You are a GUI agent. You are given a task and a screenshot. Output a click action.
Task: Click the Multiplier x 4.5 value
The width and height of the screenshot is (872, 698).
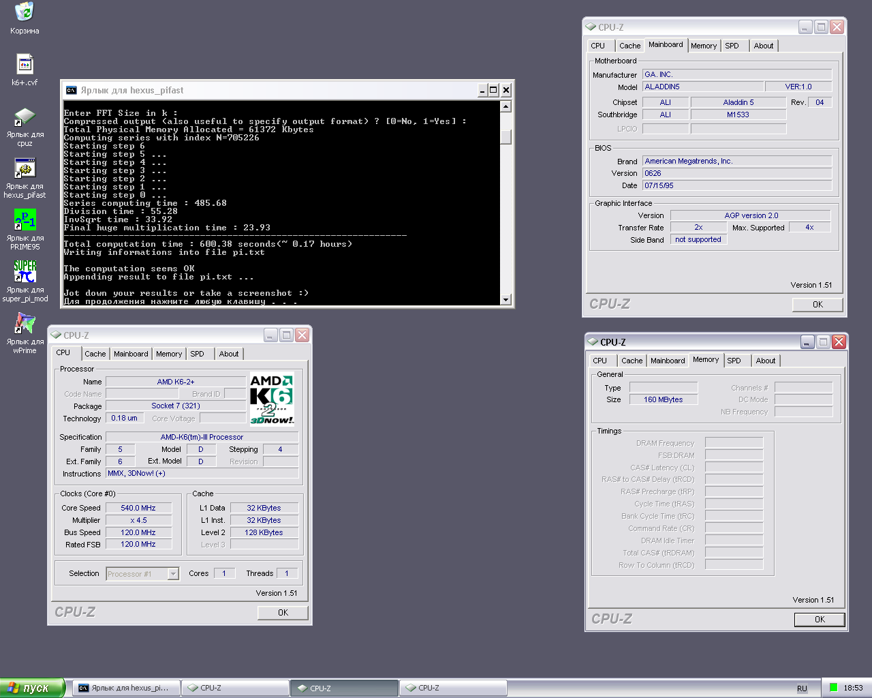pyautogui.click(x=138, y=520)
